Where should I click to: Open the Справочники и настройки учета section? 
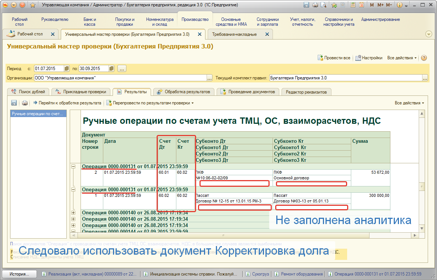click(x=339, y=22)
